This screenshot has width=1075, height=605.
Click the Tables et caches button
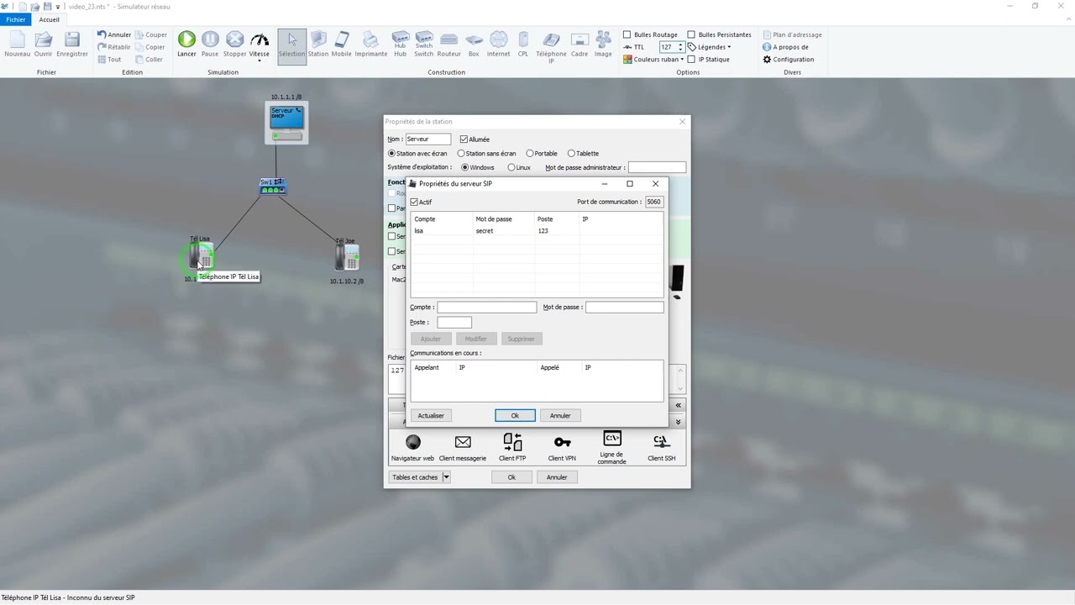pos(415,477)
